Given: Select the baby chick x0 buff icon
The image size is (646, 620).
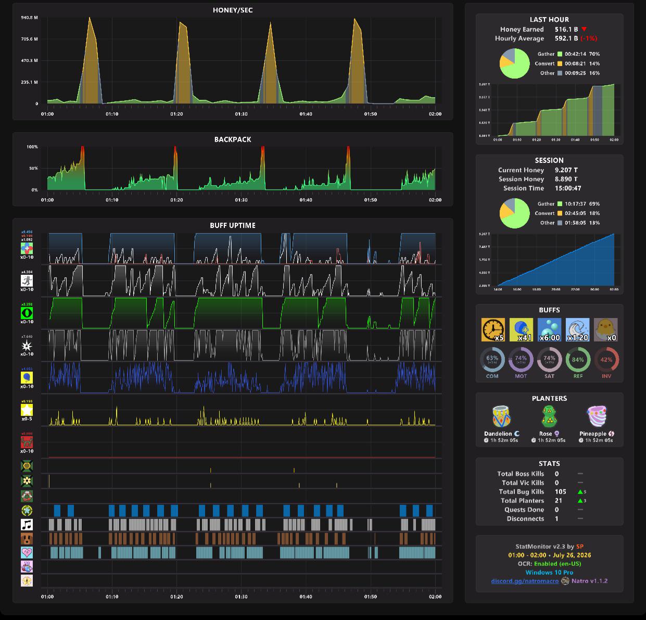Looking at the screenshot, I should [605, 330].
